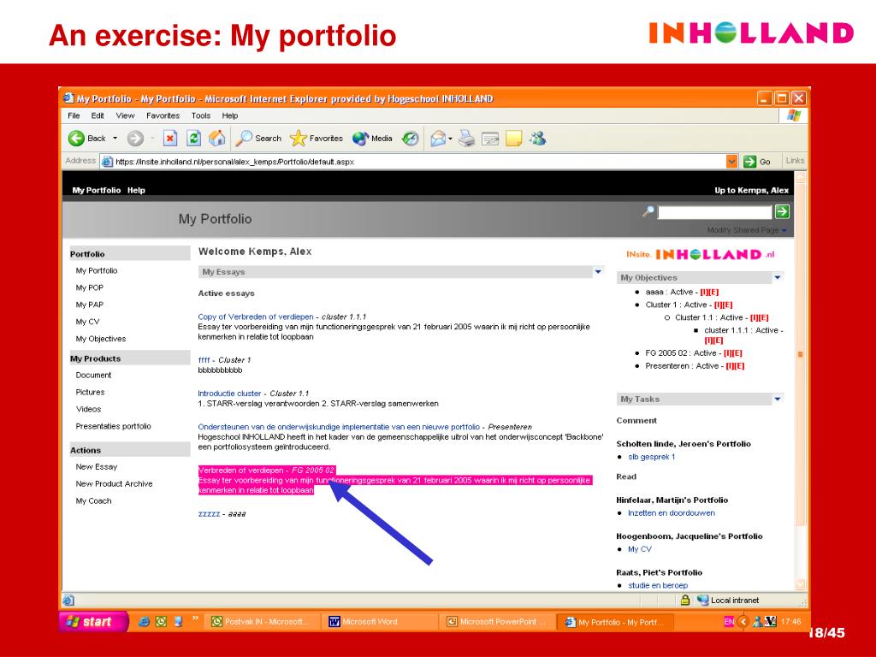
Task: Open the zzzzz essay link
Action: tap(209, 514)
